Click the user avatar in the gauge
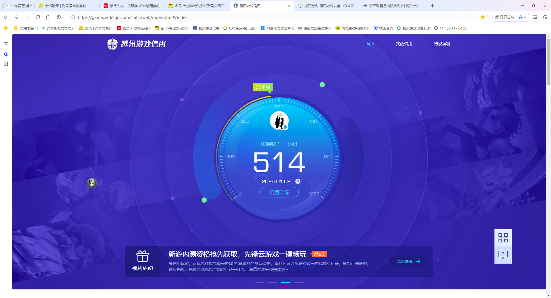The width and height of the screenshot is (551, 298). coord(279,121)
